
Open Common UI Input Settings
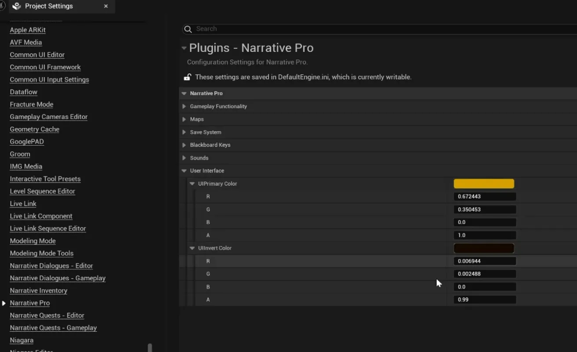click(49, 80)
